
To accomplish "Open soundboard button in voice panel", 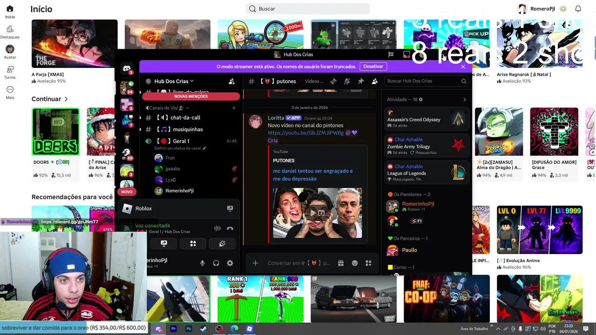I will click(x=222, y=243).
